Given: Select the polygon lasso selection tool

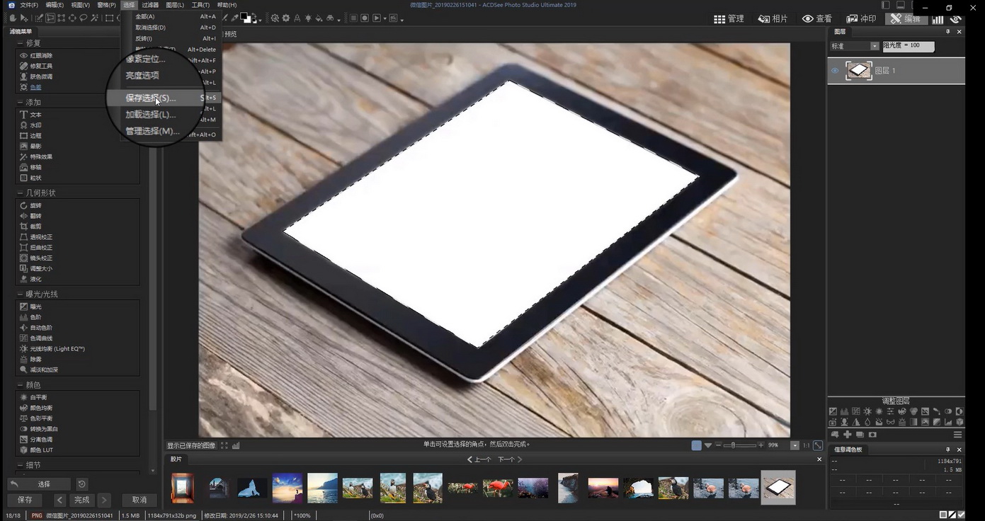Looking at the screenshot, I should tap(50, 18).
